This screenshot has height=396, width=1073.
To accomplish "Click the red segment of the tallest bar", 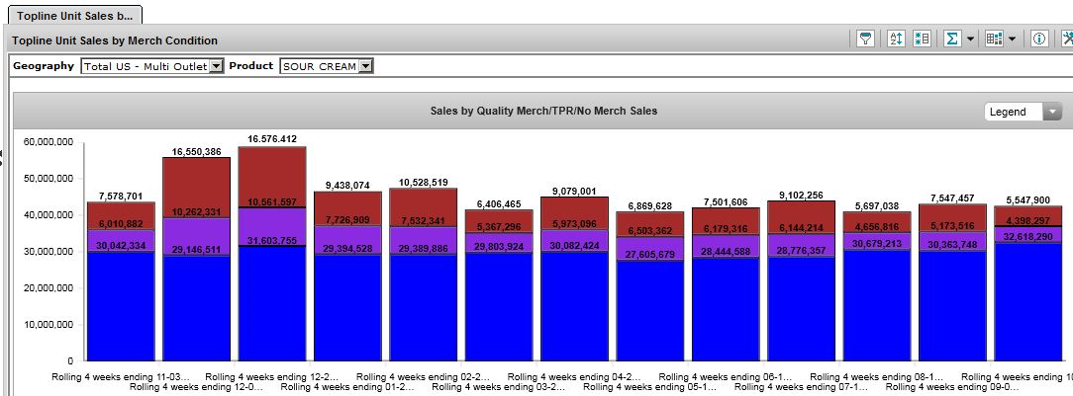I will 272,173.
